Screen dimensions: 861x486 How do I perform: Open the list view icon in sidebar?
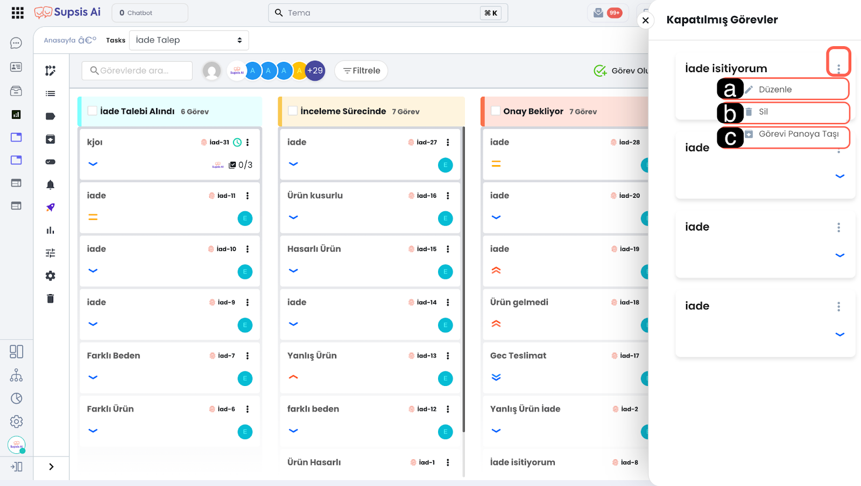point(50,94)
